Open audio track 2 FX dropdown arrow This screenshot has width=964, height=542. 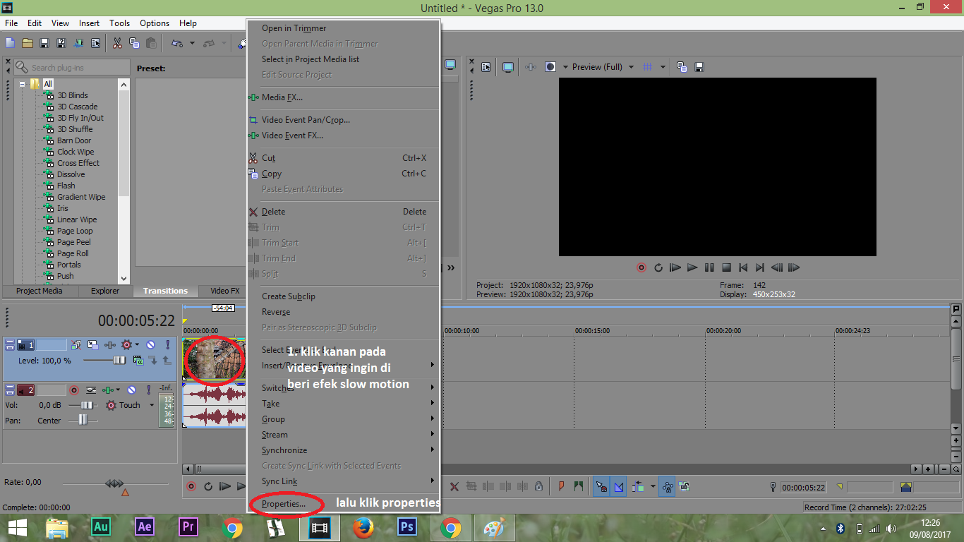point(118,390)
